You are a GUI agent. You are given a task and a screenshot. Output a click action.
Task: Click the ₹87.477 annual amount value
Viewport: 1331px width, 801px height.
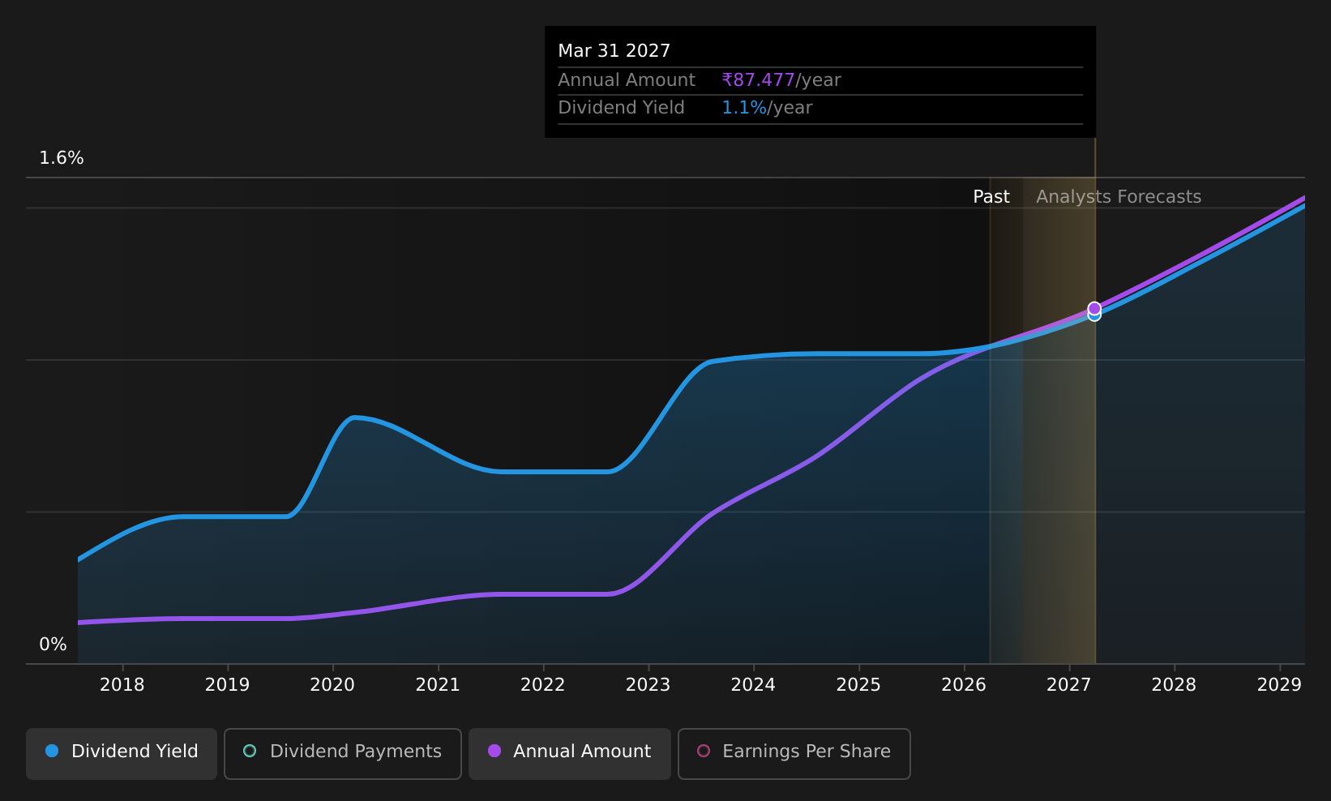[x=758, y=80]
